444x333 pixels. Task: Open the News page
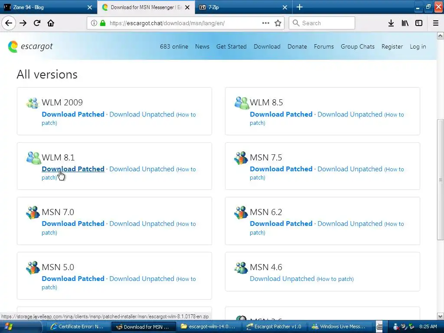click(x=202, y=46)
